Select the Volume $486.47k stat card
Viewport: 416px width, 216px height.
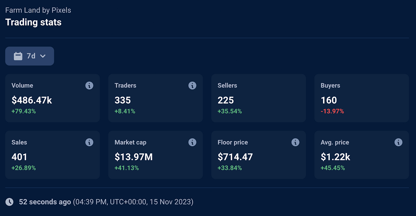(x=53, y=98)
